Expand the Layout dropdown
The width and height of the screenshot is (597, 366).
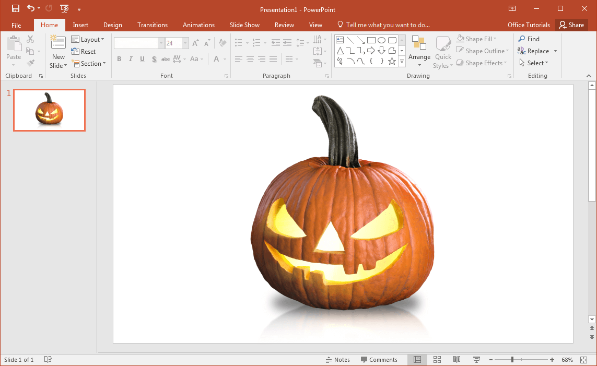pos(88,40)
